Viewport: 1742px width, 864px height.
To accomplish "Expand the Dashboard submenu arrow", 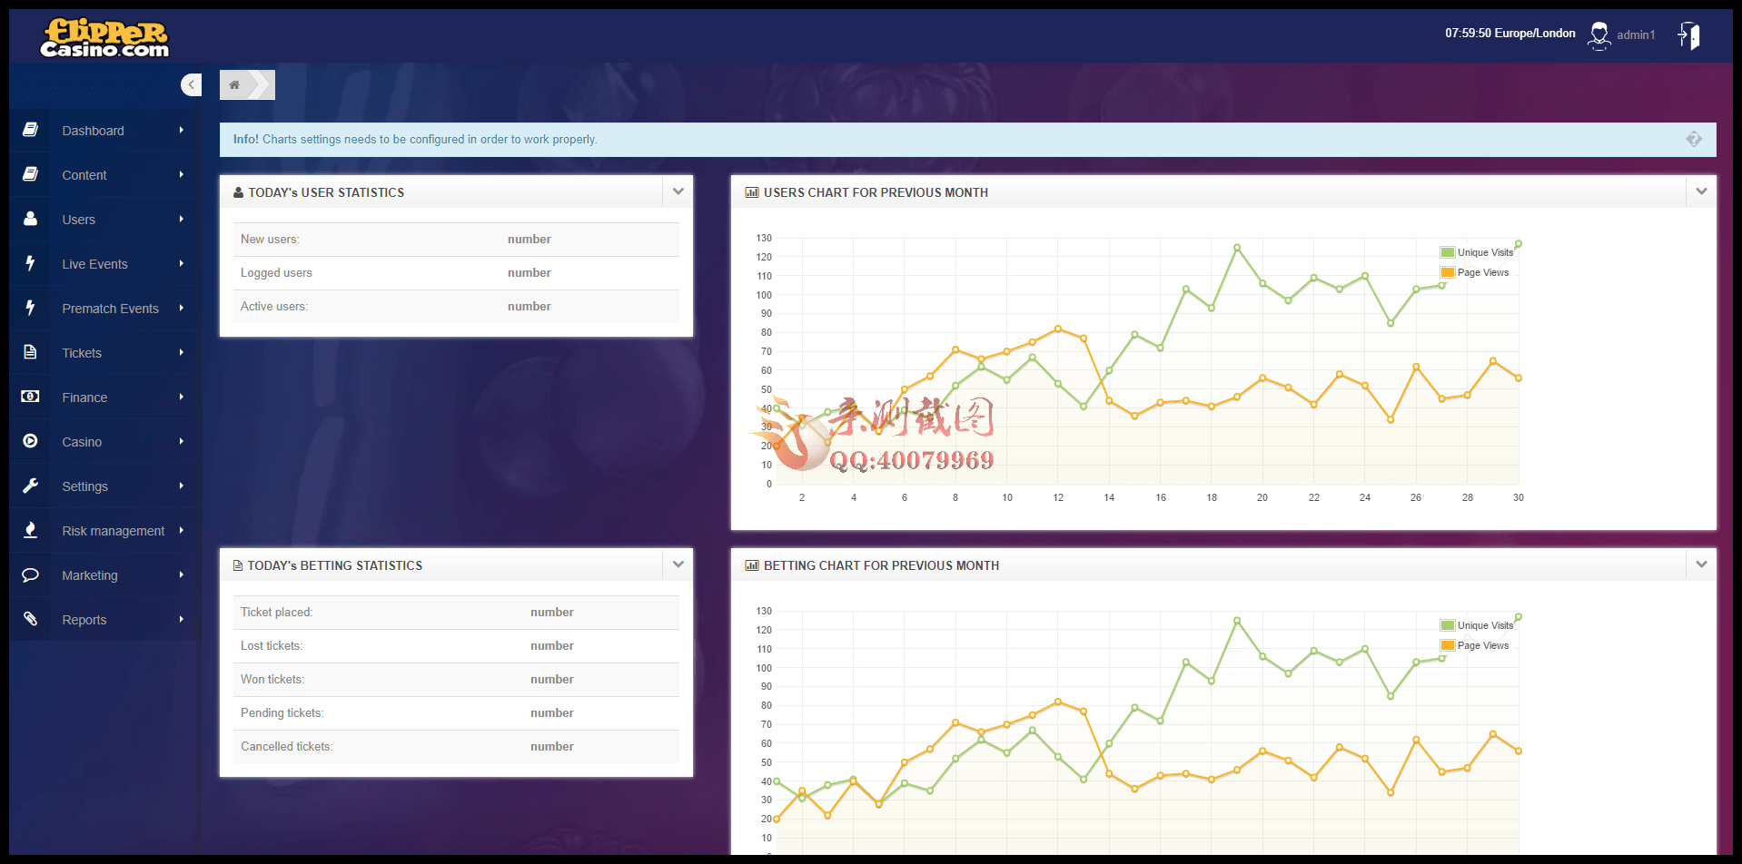I will 182,130.
